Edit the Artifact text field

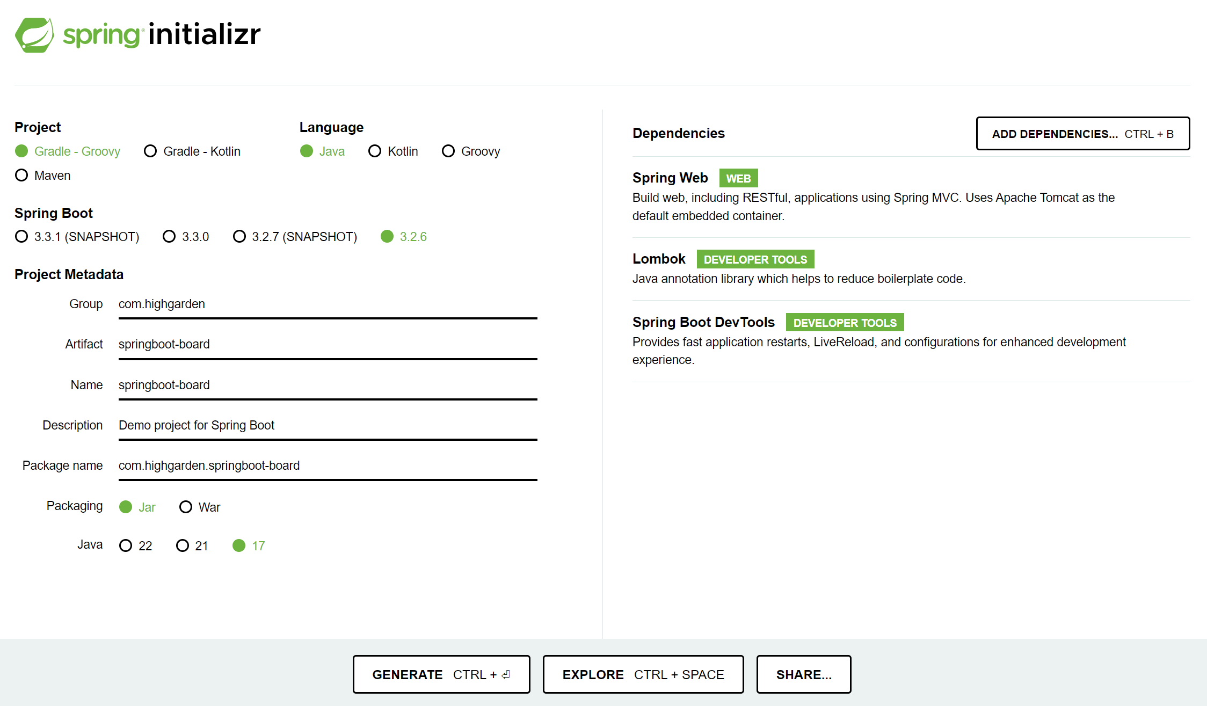[328, 345]
